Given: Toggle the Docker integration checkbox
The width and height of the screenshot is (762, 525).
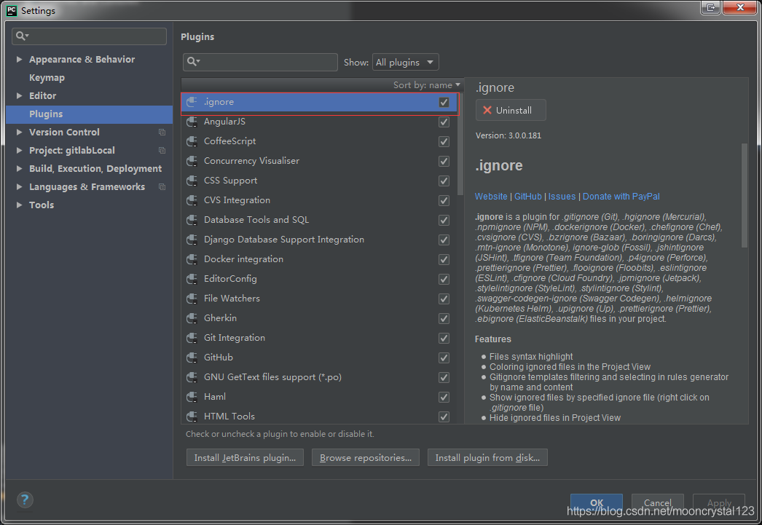Looking at the screenshot, I should pyautogui.click(x=444, y=260).
